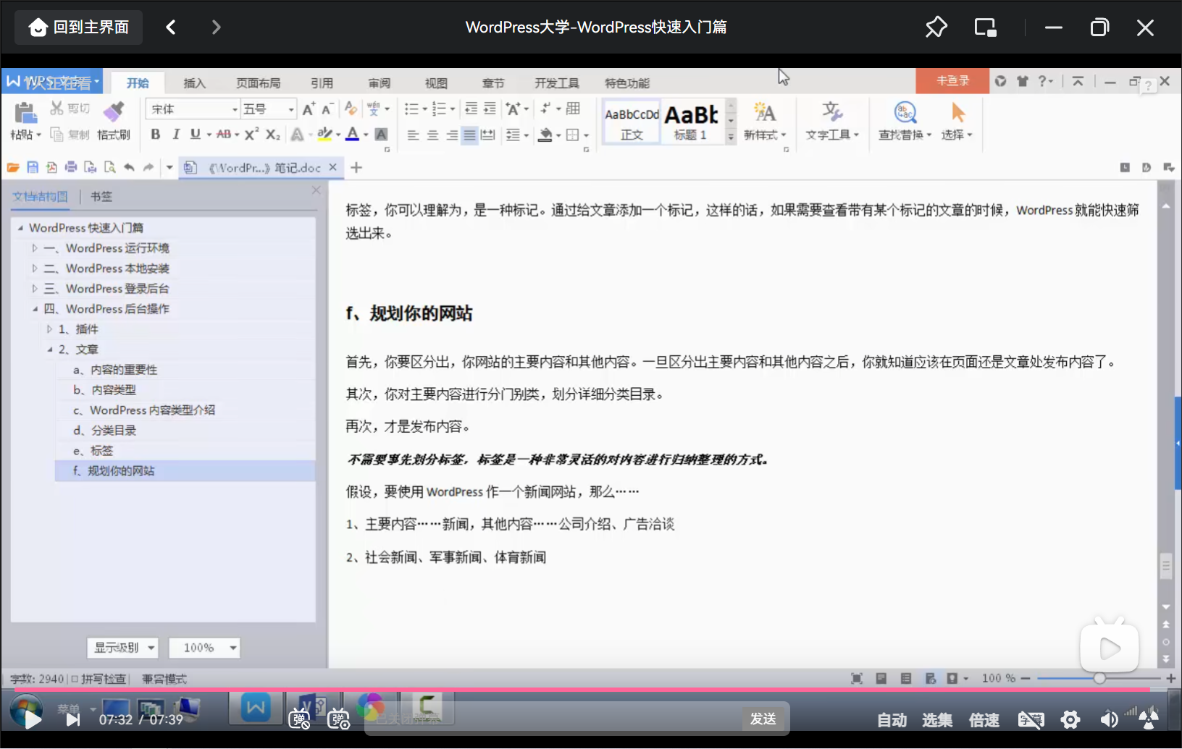Toggle subscript X₂ formatting
The image size is (1182, 749).
(x=272, y=134)
